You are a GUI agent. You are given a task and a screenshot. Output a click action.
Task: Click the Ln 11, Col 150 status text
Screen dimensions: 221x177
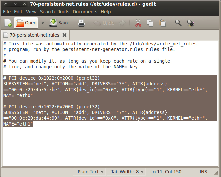(166, 172)
